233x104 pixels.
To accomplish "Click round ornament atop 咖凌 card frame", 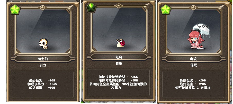I will [x=193, y=7].
